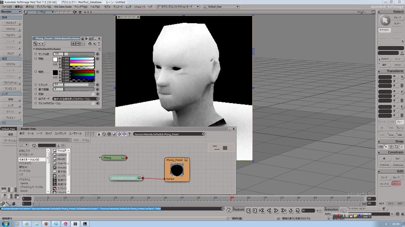This screenshot has height=227, width=405.
Task: Click the refresh icon in Render Tree toolbar
Action: tap(104, 134)
